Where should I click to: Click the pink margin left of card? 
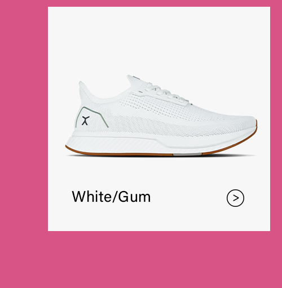[24, 118]
